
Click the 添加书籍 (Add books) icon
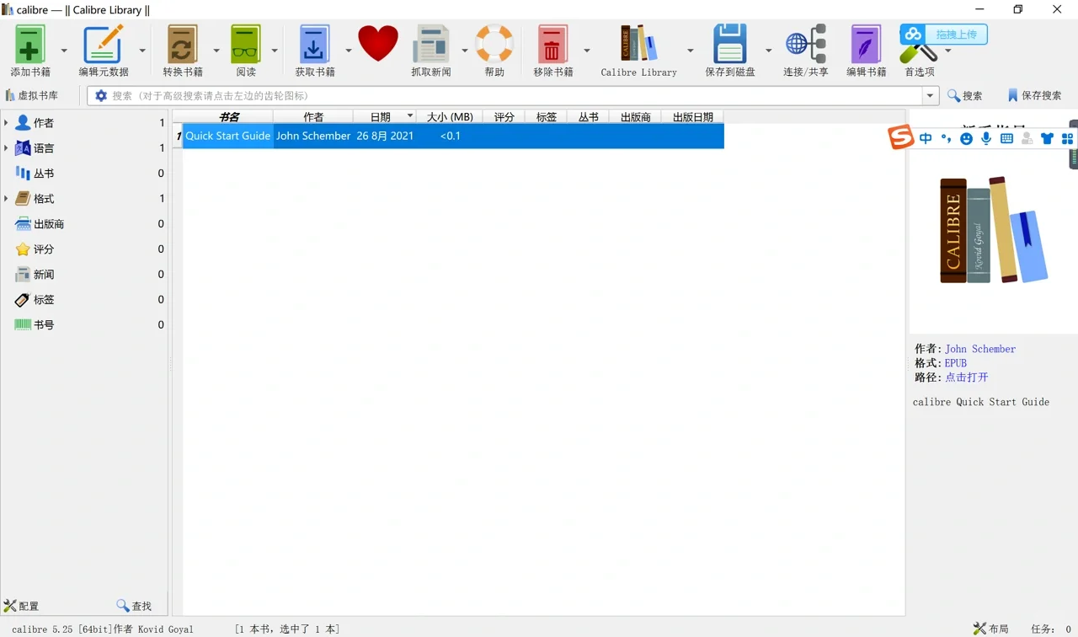30,43
